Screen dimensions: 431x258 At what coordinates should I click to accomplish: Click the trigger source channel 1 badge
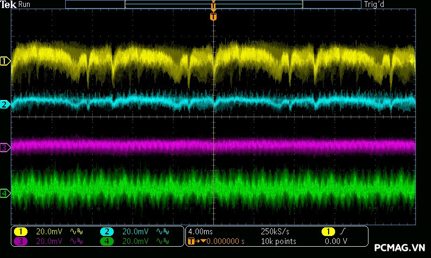(328, 232)
